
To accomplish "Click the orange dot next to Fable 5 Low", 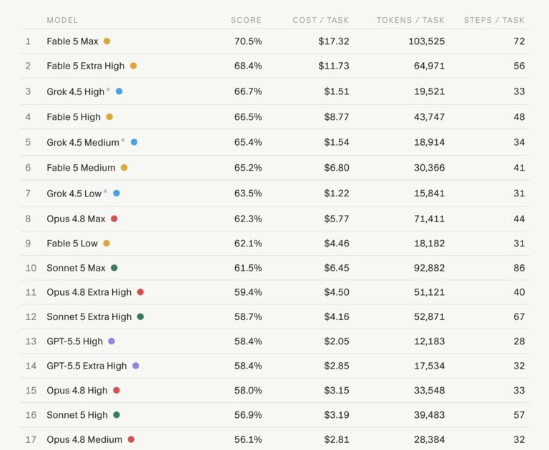I will 107,243.
